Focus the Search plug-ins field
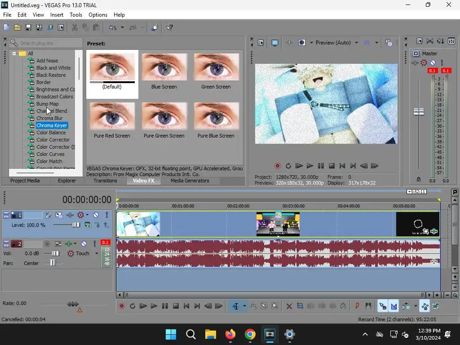 [x=46, y=43]
